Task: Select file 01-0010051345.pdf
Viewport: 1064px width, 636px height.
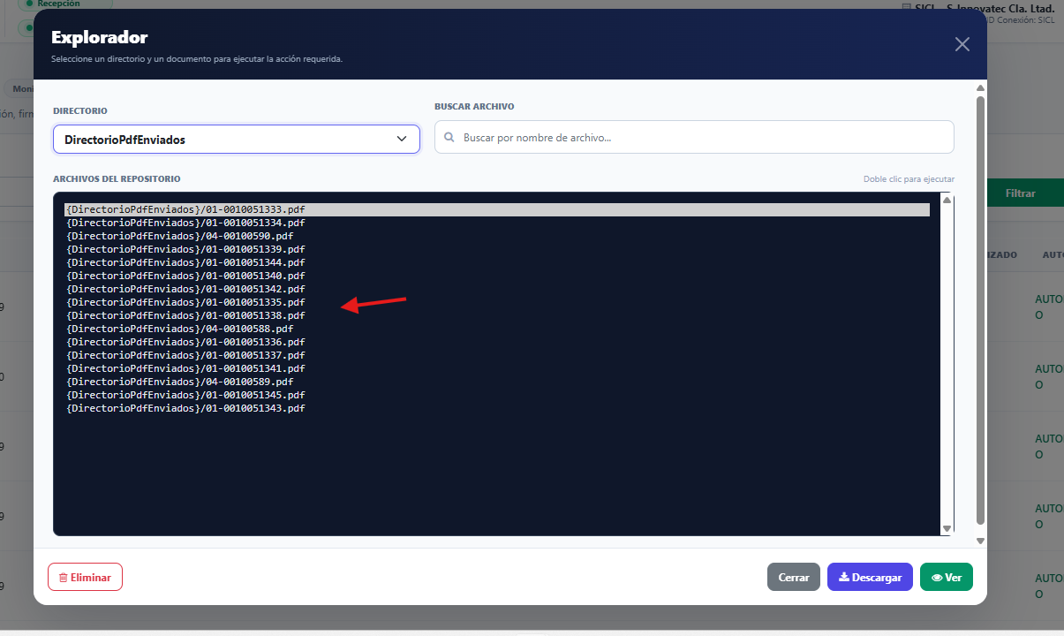Action: click(x=497, y=395)
